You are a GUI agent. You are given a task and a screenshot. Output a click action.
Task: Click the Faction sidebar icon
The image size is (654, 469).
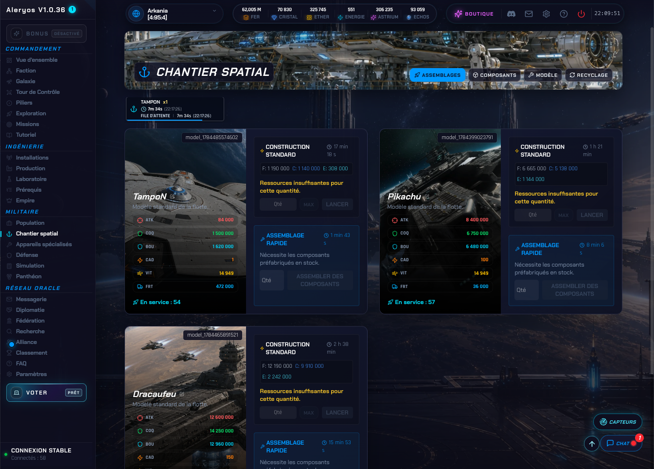click(9, 71)
